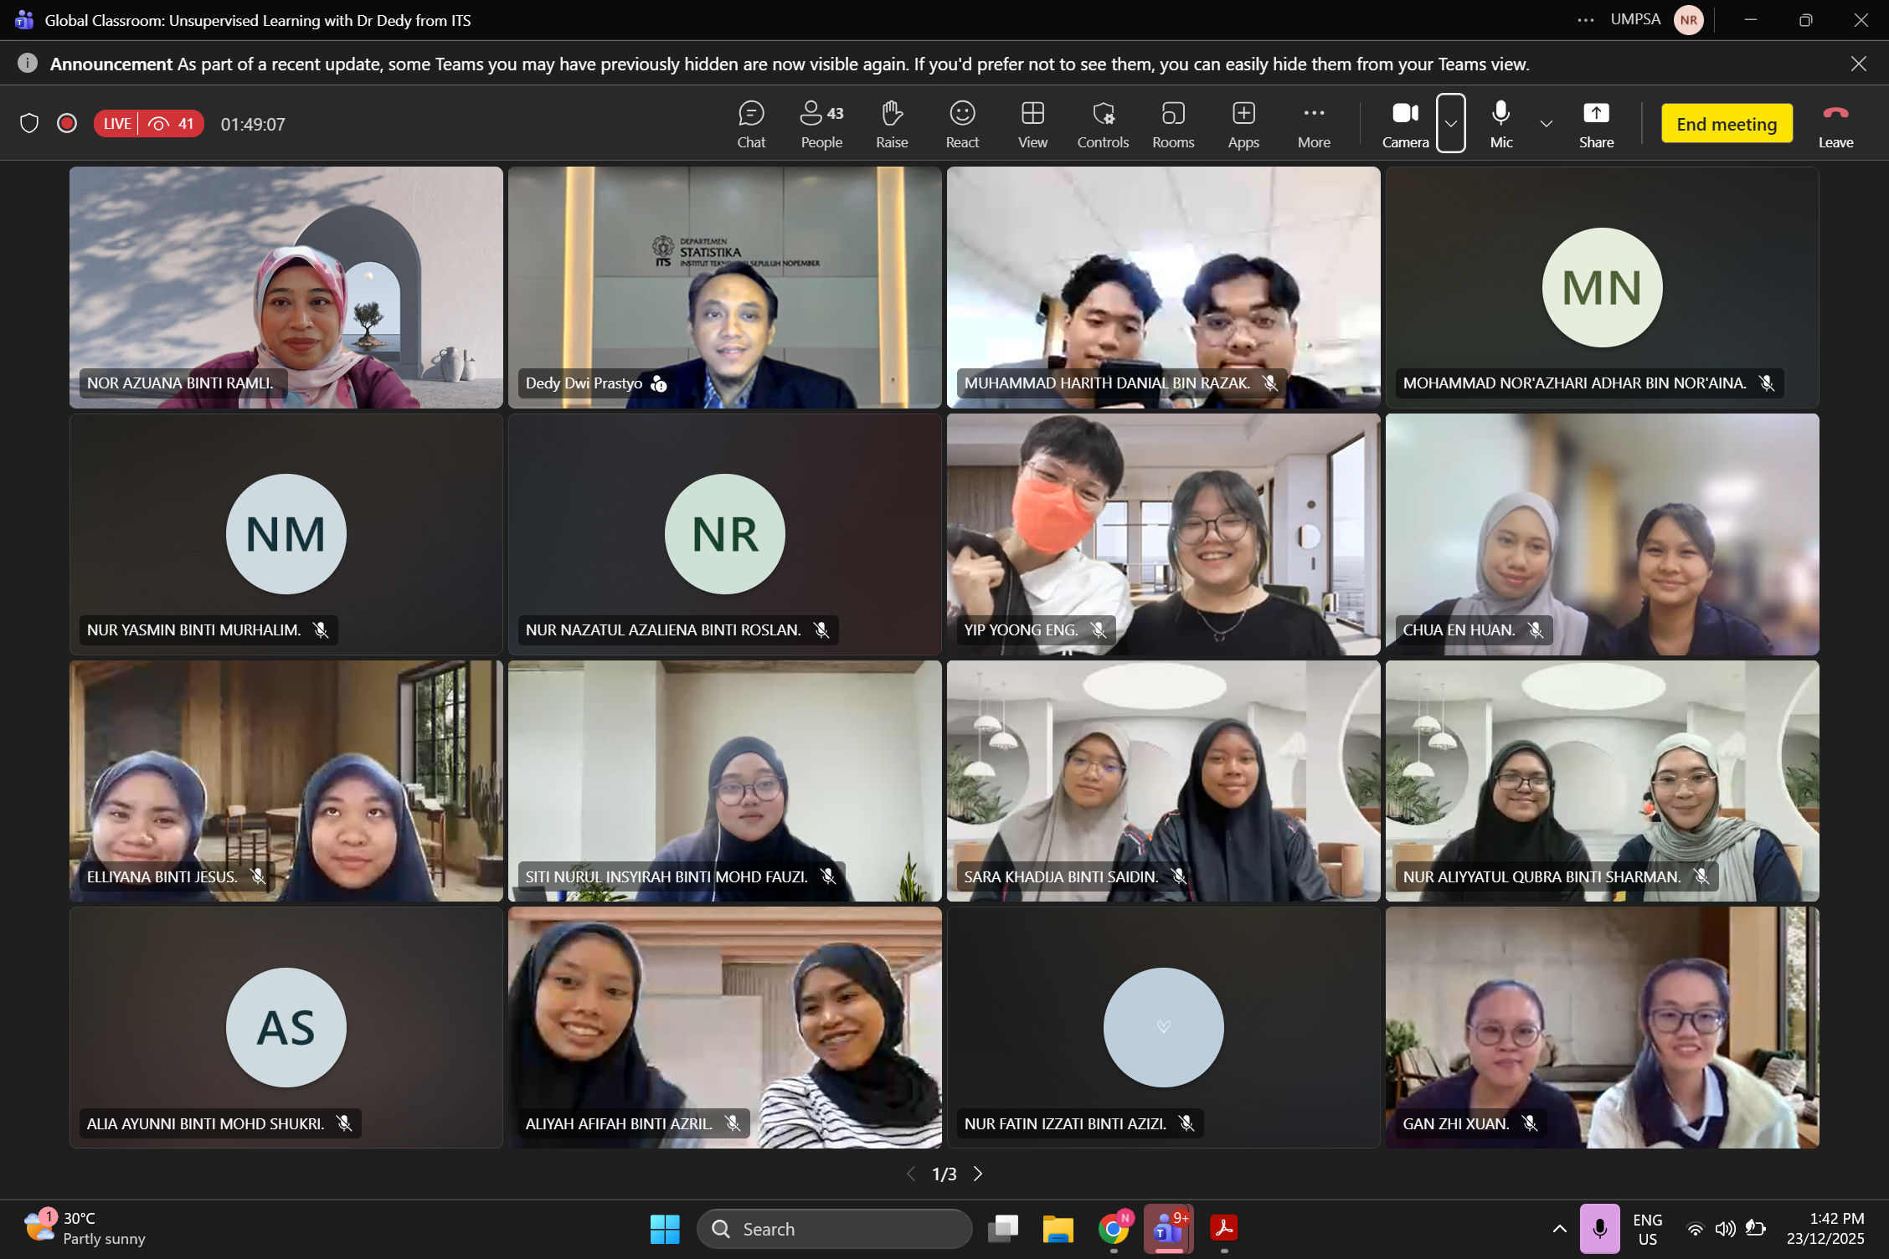Screen dimensions: 1889x1259
Task: Click the End meeting button
Action: pyautogui.click(x=1727, y=124)
